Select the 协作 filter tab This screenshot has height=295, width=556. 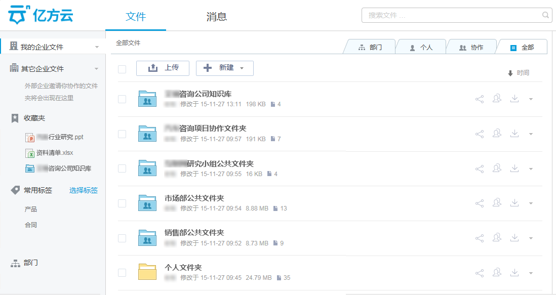471,48
